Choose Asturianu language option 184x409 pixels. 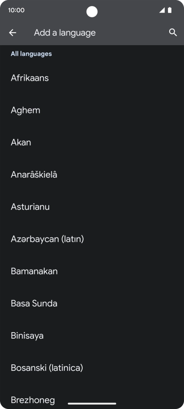[x=92, y=207]
